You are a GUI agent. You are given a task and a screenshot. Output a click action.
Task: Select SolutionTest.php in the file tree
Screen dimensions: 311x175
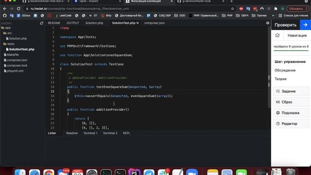click(20, 49)
